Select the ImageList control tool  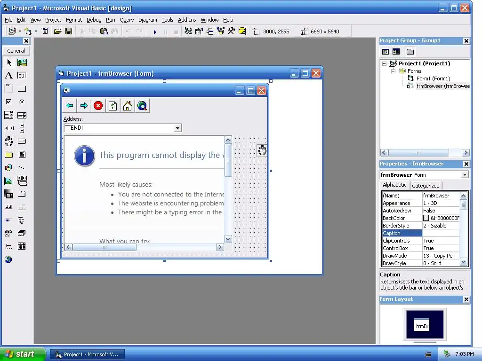[22, 233]
